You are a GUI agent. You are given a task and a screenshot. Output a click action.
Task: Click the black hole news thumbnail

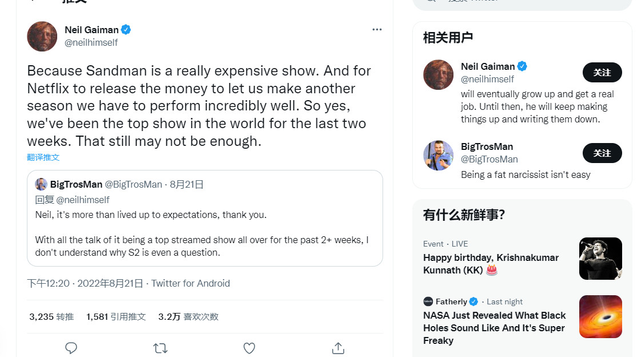[x=600, y=316]
